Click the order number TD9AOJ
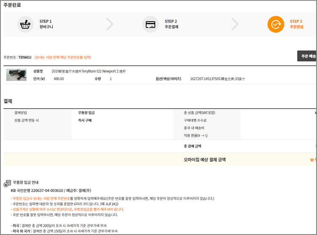Viewport: 317px width, 235px height. point(24,57)
